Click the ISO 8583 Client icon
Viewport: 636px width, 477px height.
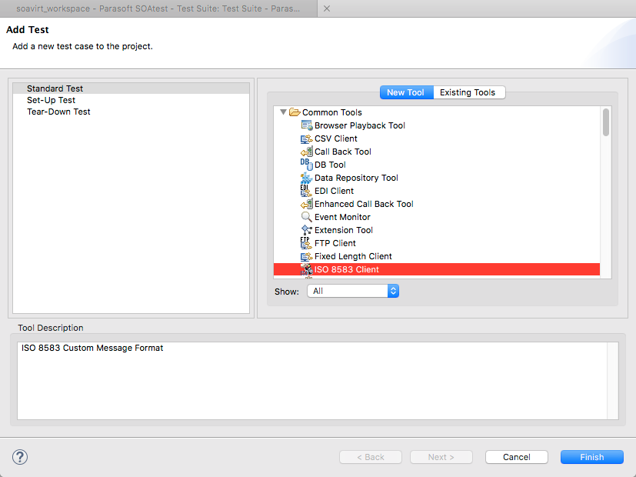click(307, 269)
